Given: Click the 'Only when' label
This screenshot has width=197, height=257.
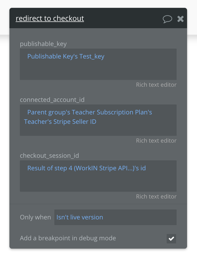Looking at the screenshot, I should click(35, 217).
